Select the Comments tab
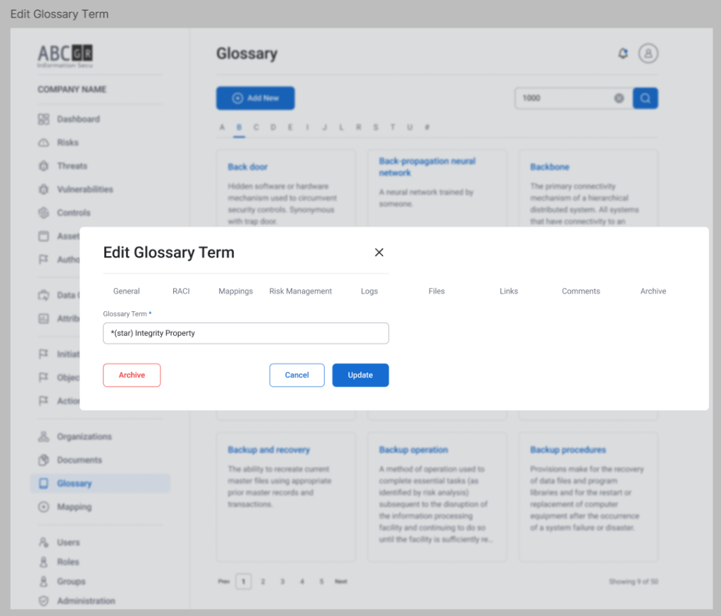 (581, 291)
